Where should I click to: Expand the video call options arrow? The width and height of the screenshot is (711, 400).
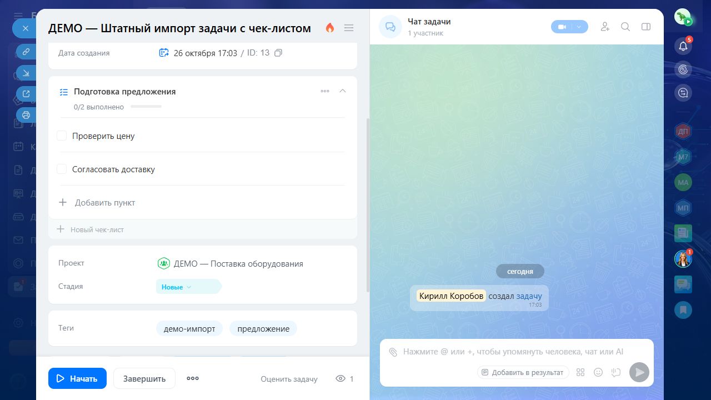[579, 27]
